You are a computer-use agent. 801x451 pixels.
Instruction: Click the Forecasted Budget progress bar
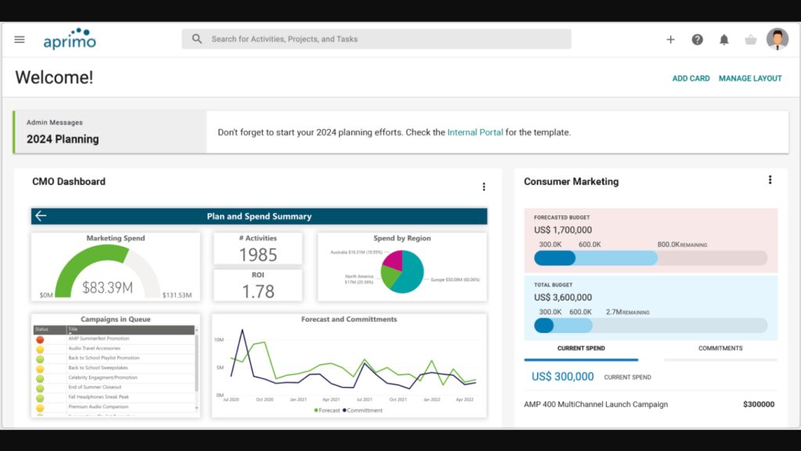pyautogui.click(x=650, y=258)
